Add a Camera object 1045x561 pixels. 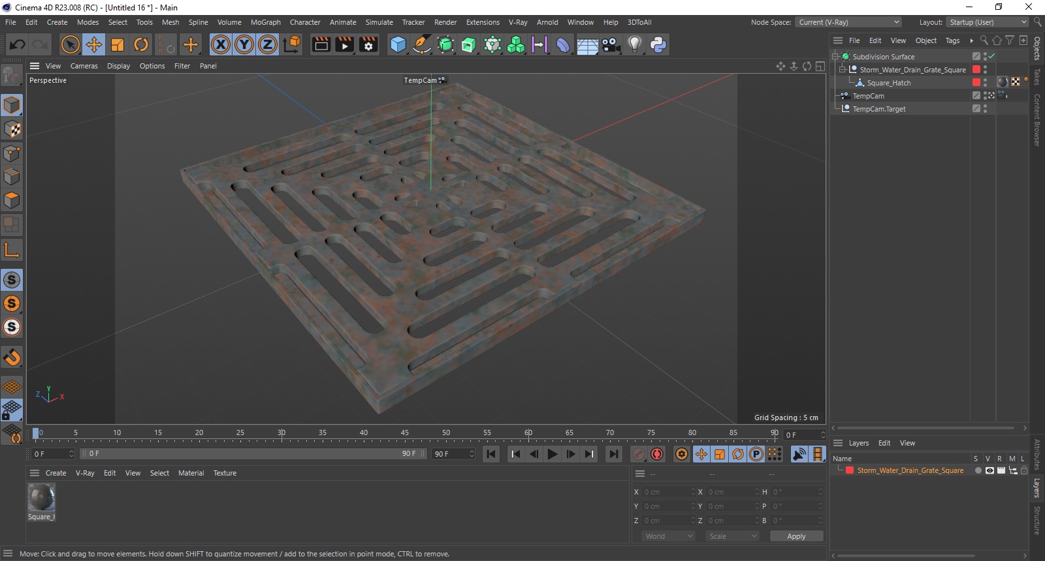[611, 44]
